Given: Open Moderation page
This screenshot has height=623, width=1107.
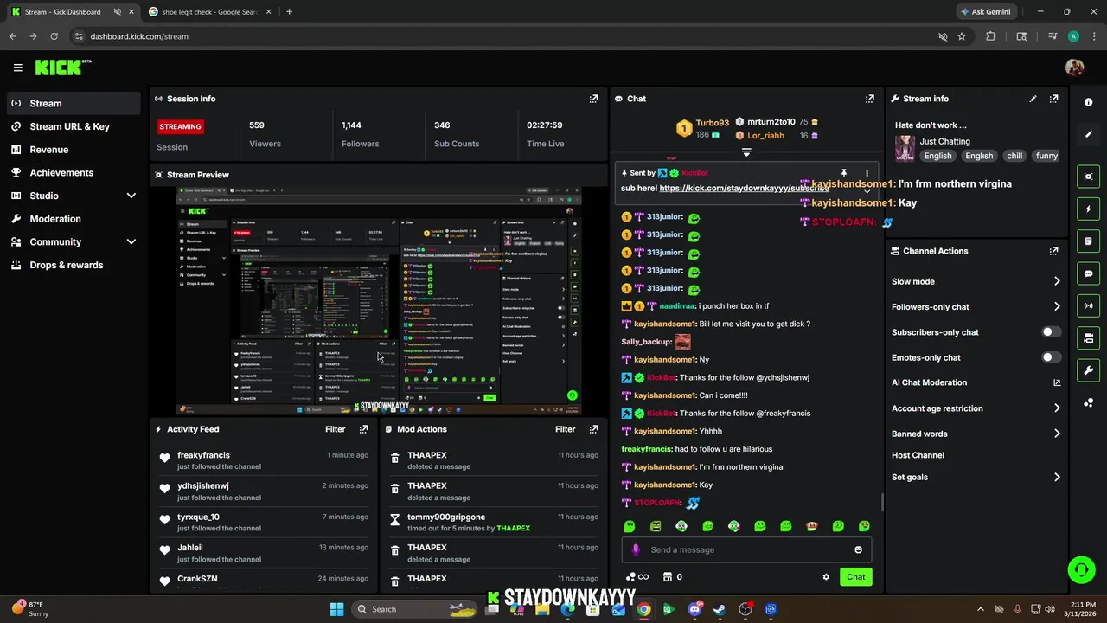Looking at the screenshot, I should coord(73,219).
